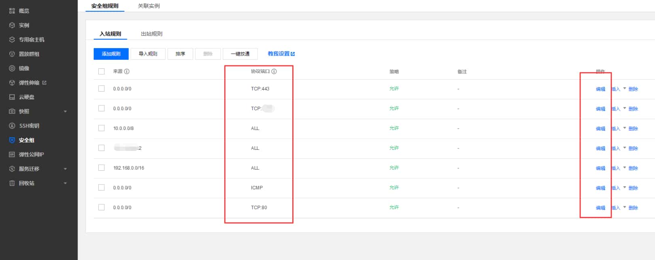Check the box for the TCP:443 rule
Viewport: 655px width, 260px height.
pos(101,89)
